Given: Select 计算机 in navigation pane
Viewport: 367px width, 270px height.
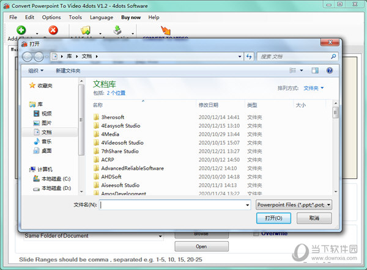Looking at the screenshot, I should point(41,169).
